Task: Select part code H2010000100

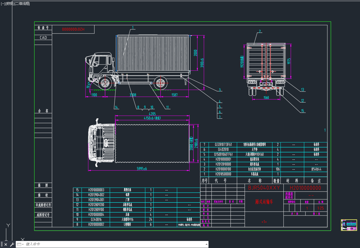Action: [223, 169]
